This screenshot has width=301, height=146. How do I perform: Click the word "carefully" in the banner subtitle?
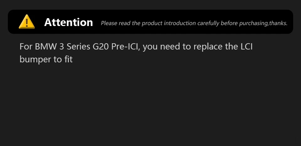coord(208,23)
